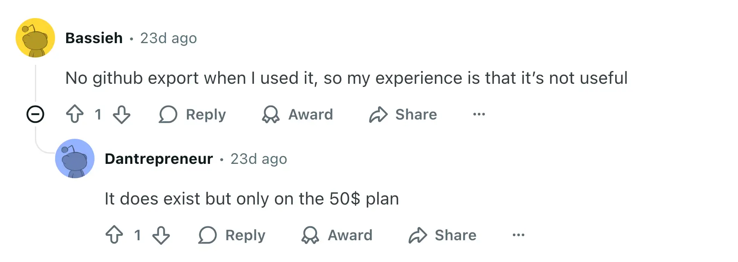The image size is (738, 262).
Task: Click Bassieh's avatar
Action: (x=35, y=38)
